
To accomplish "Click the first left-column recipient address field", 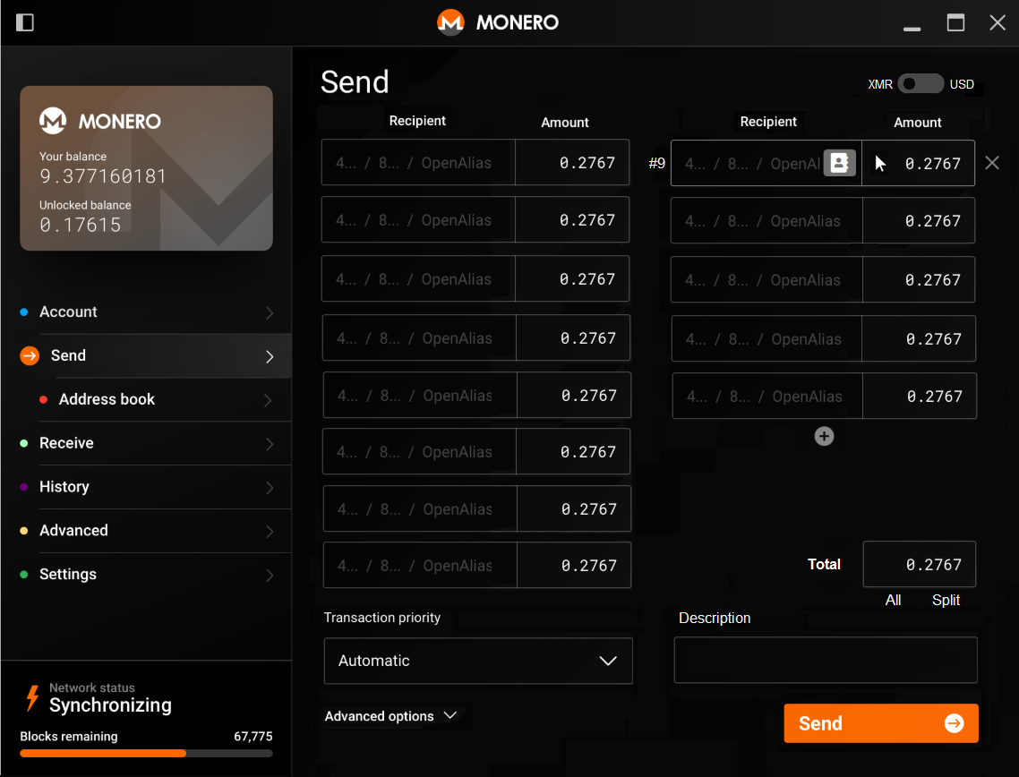I will point(418,162).
